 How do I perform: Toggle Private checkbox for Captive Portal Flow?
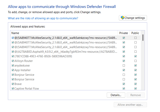(123, 89)
